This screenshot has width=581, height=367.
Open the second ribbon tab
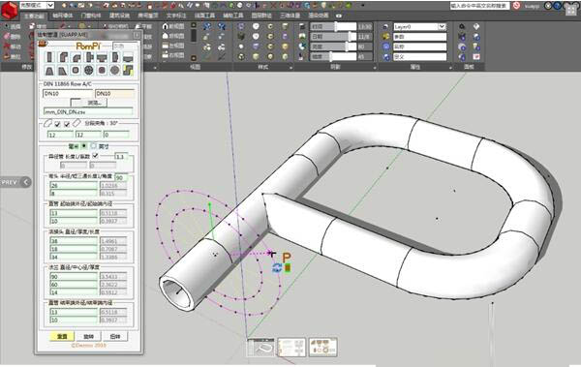tap(63, 15)
